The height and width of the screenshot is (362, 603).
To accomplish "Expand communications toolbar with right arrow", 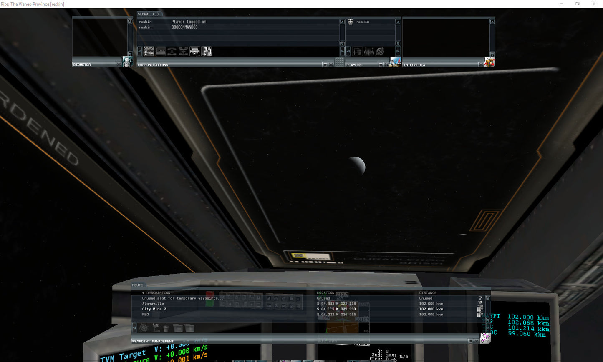I will (x=342, y=52).
